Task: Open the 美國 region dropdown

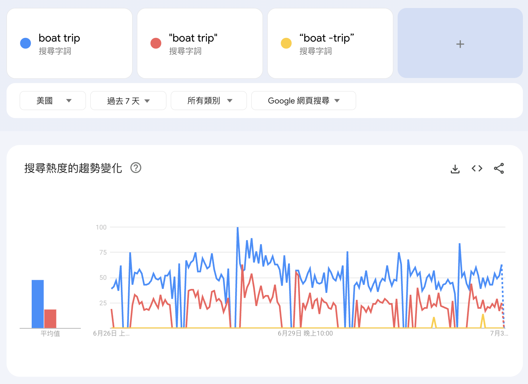Action: [53, 101]
